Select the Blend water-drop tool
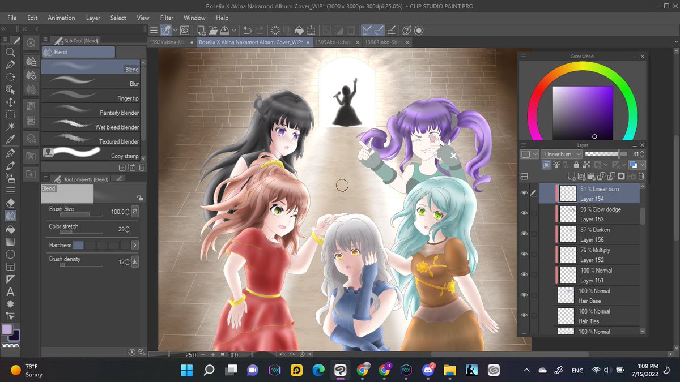Image resolution: width=680 pixels, height=382 pixels. (x=10, y=216)
